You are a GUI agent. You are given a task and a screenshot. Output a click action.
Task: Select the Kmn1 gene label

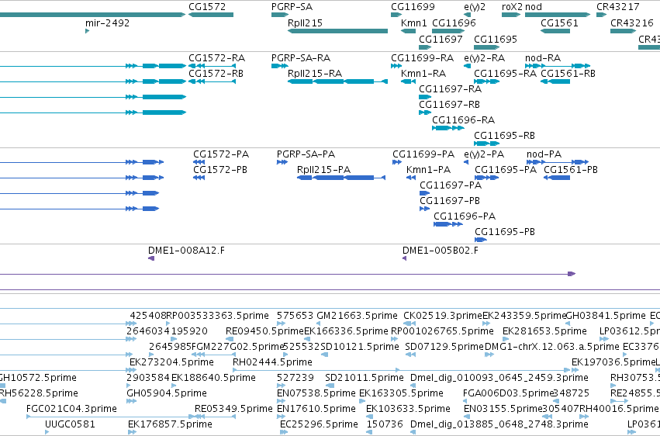(x=414, y=22)
